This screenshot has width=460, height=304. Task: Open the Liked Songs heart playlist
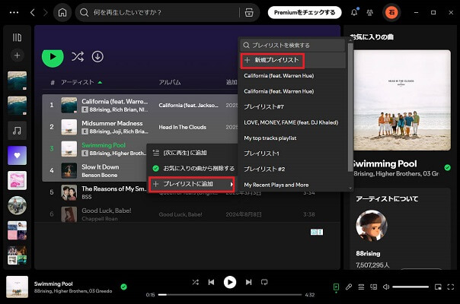tap(17, 156)
